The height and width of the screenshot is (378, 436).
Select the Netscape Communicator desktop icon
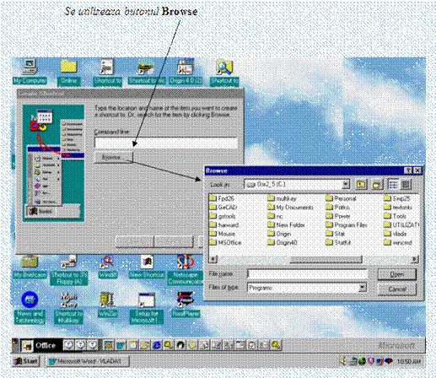click(x=186, y=270)
